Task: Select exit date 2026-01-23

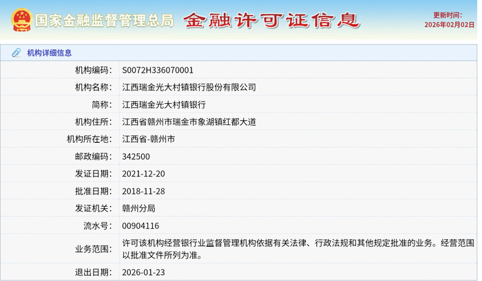Action: [143, 272]
